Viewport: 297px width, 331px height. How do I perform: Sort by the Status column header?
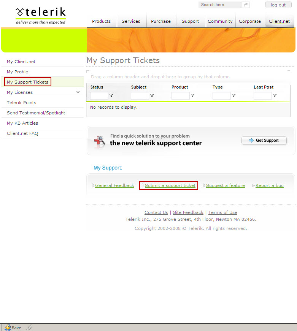[97, 87]
